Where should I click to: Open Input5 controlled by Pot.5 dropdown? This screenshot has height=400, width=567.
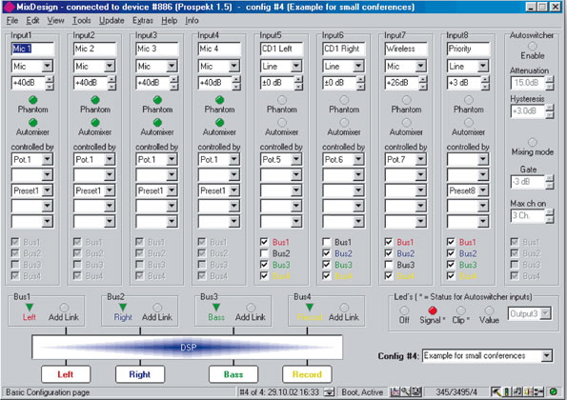click(x=296, y=159)
